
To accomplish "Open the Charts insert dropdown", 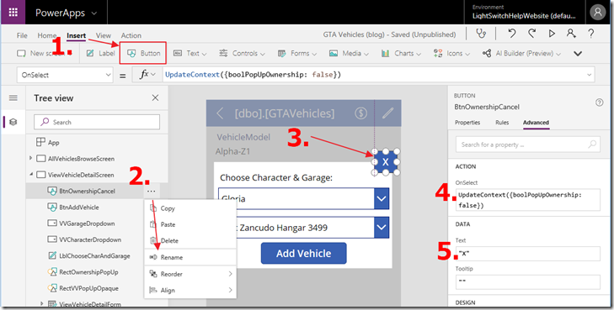I will click(401, 54).
